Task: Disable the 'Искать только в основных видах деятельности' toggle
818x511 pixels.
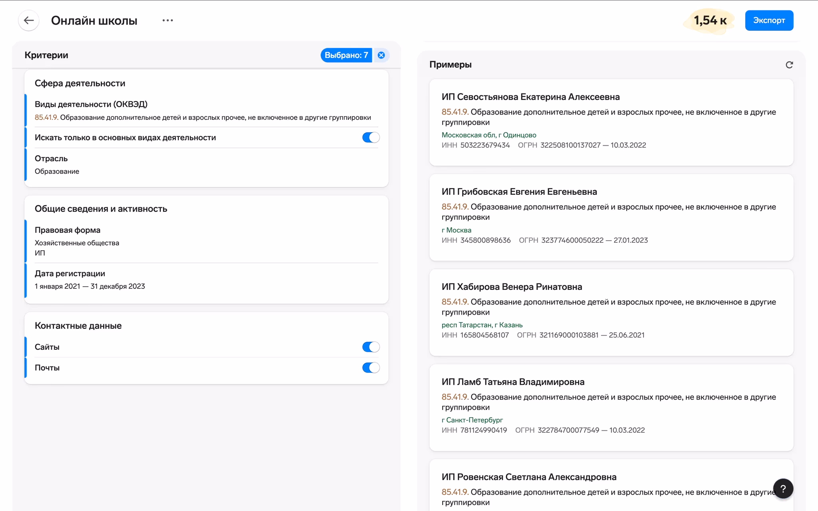Action: pos(371,137)
